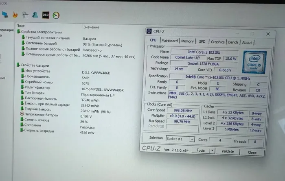The image size is (285, 181).
Task: Click the Specification field in CPU-Z
Action: 218,78
